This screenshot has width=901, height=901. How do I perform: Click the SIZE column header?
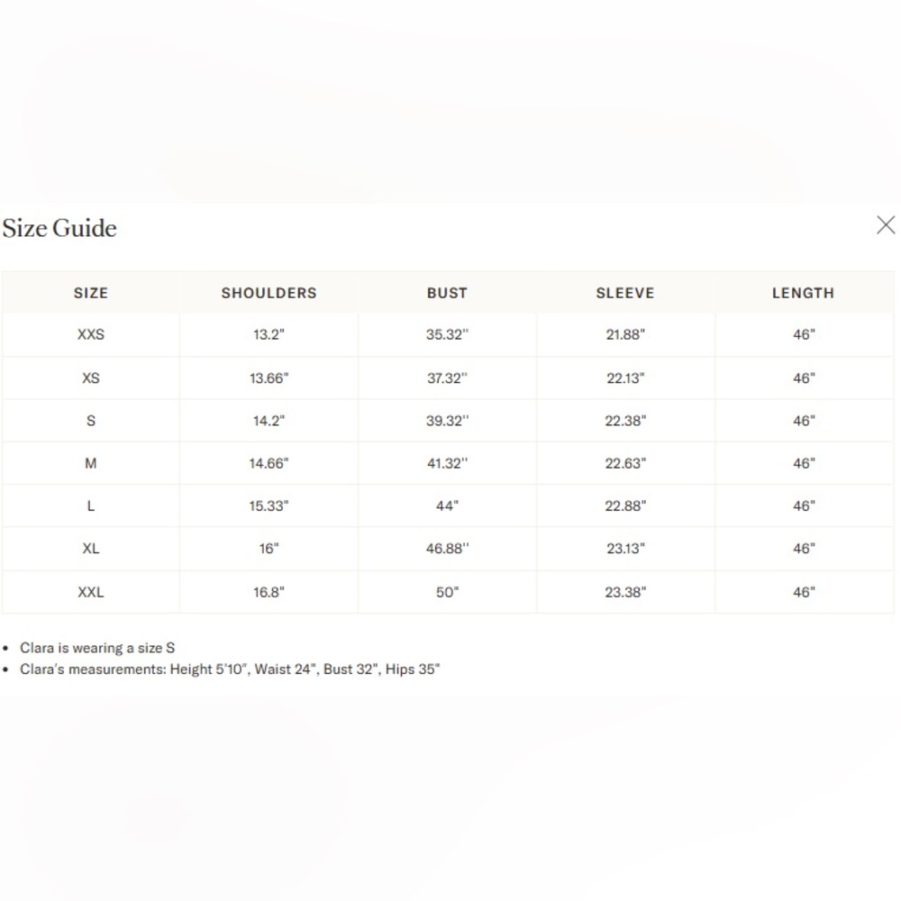91,293
